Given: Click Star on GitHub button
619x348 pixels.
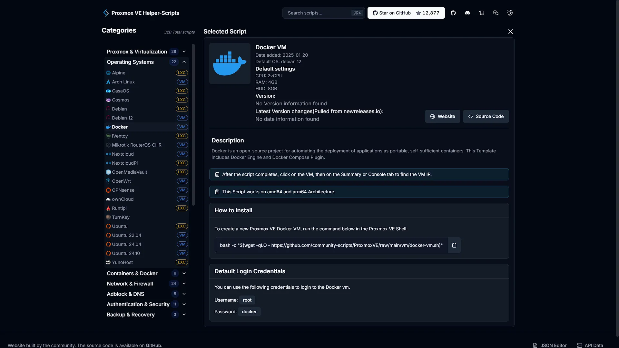Looking at the screenshot, I should (406, 13).
